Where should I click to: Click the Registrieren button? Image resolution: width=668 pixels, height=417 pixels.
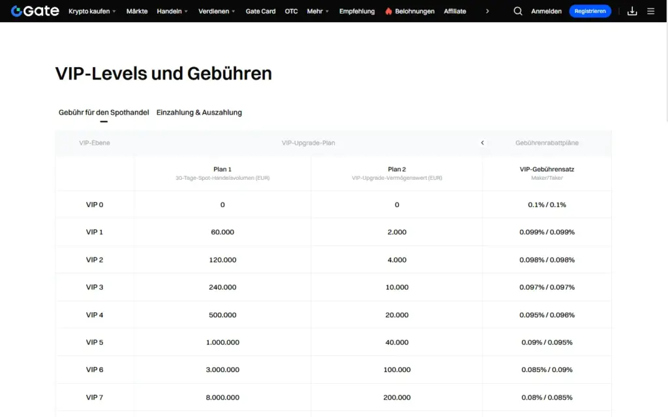point(590,11)
